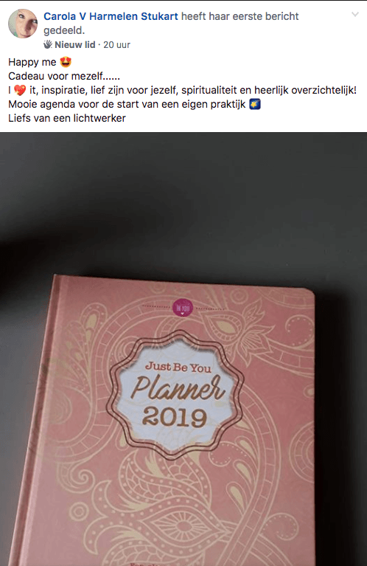
Task: Open Carola's profile picture
Action: [x=23, y=24]
